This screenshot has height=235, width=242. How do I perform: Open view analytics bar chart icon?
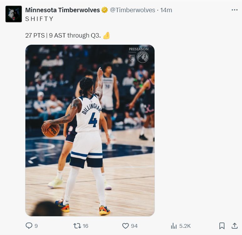tap(174, 226)
